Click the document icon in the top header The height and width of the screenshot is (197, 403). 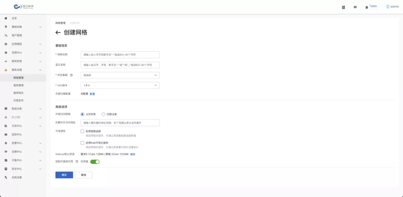tap(343, 7)
